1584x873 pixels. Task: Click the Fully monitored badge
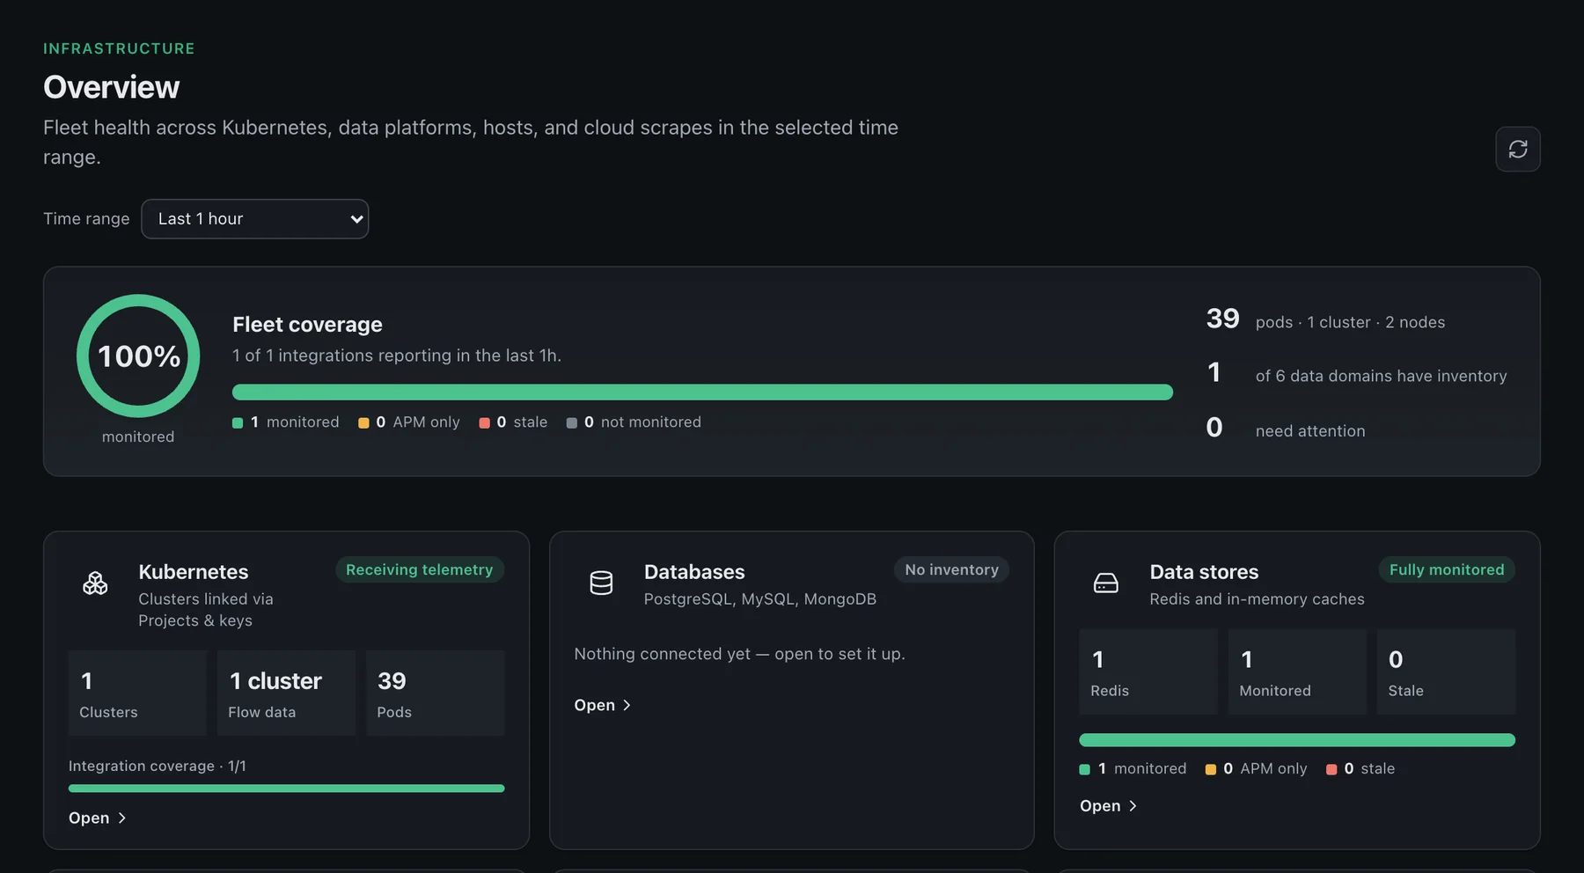[x=1447, y=569]
